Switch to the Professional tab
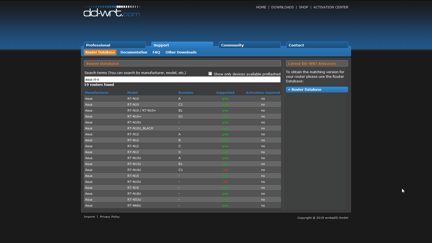432x243 pixels. coord(115,45)
